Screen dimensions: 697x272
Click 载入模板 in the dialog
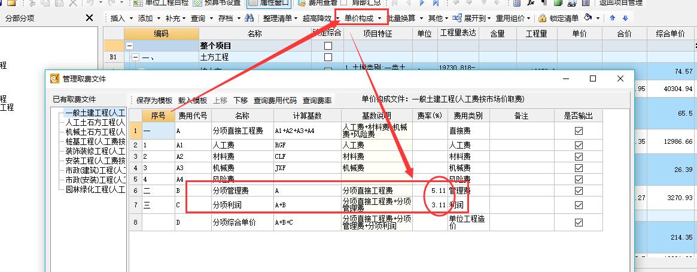tap(193, 101)
